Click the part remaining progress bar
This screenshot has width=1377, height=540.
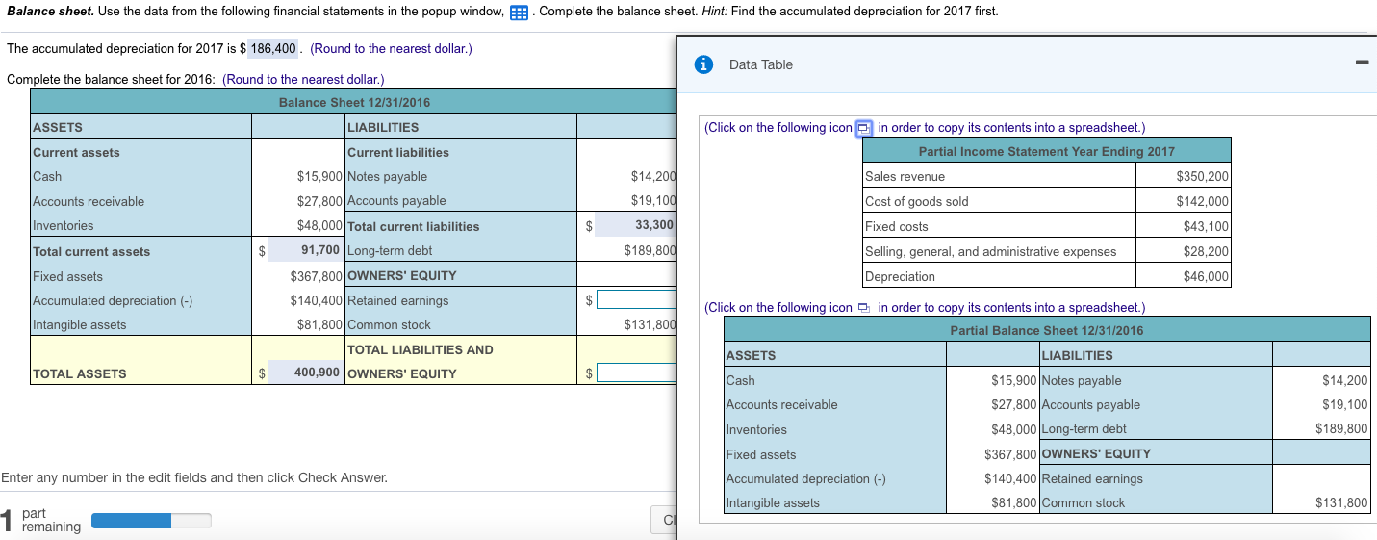coord(151,521)
